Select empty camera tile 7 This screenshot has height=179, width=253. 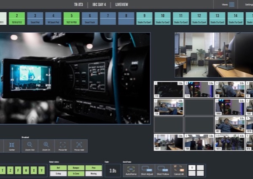coord(108,18)
